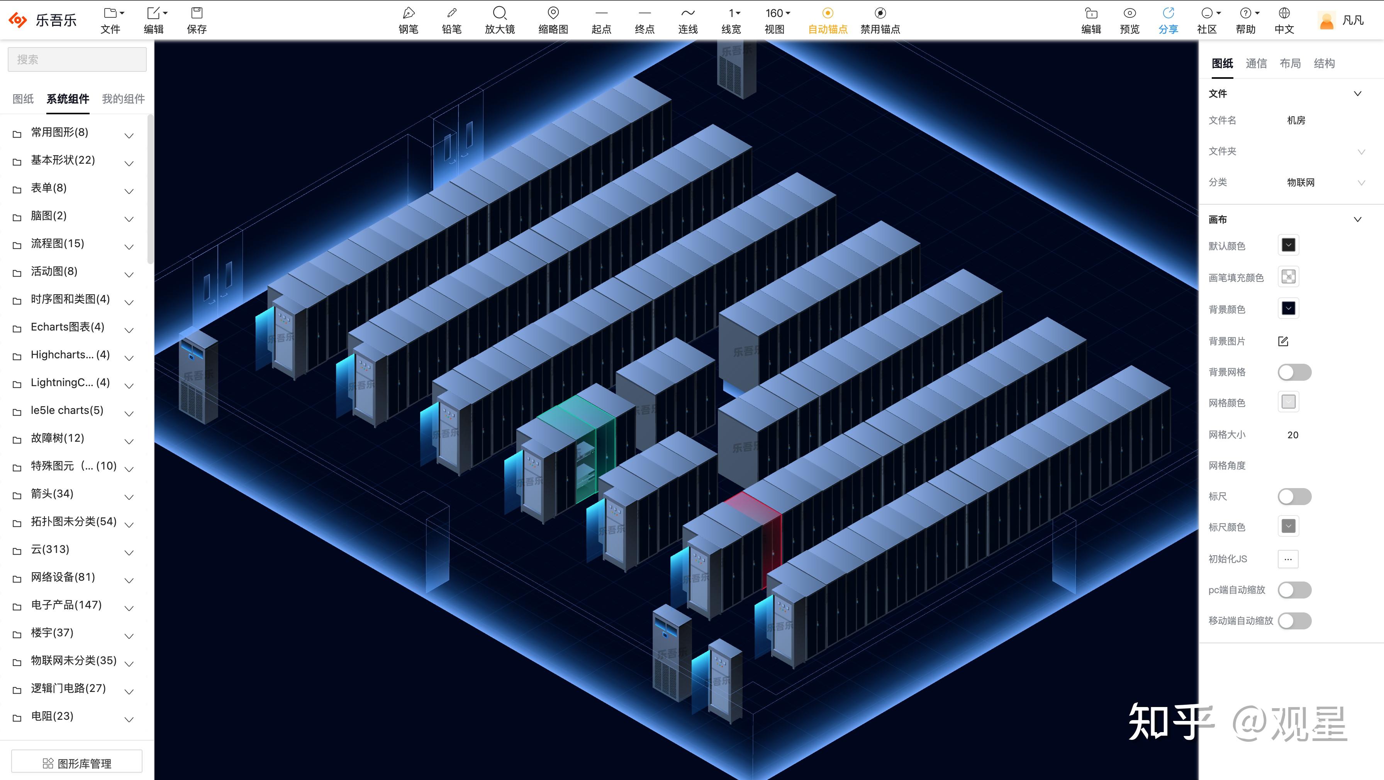The image size is (1384, 780).
Task: Click the 图形库管理 button
Action: click(77, 763)
